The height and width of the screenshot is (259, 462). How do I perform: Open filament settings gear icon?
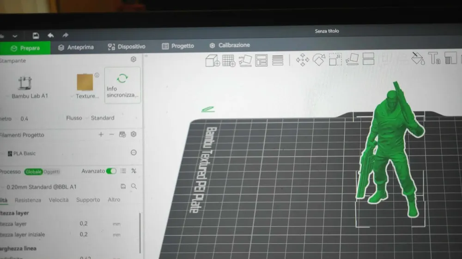coord(134,134)
